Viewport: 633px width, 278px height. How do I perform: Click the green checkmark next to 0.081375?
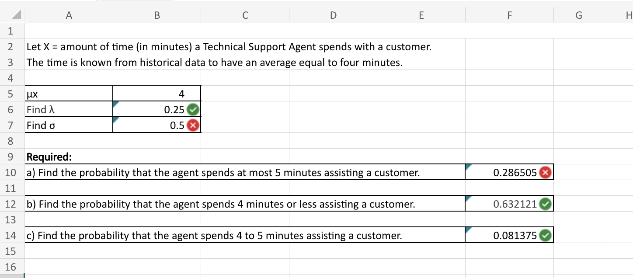[x=545, y=235]
